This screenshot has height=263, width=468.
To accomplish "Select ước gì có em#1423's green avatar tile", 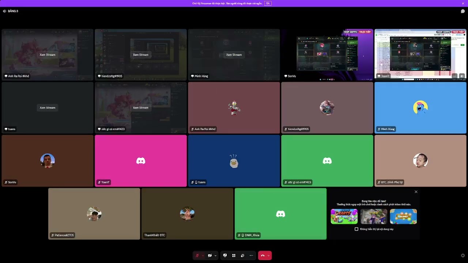I will pos(327,161).
